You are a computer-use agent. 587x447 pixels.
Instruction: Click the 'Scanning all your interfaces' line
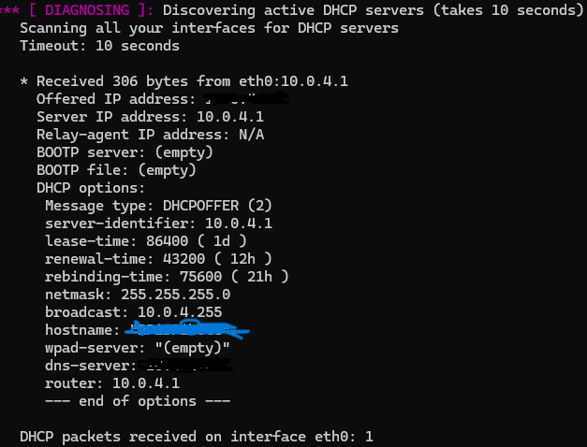pos(210,28)
